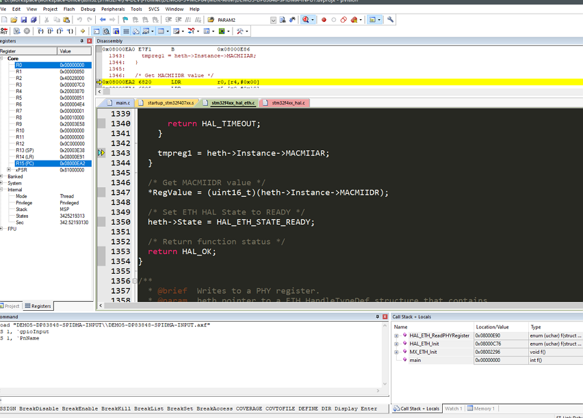The height and width of the screenshot is (418, 583).
Task: Reset the CPU with the RST icon
Action: [4, 31]
